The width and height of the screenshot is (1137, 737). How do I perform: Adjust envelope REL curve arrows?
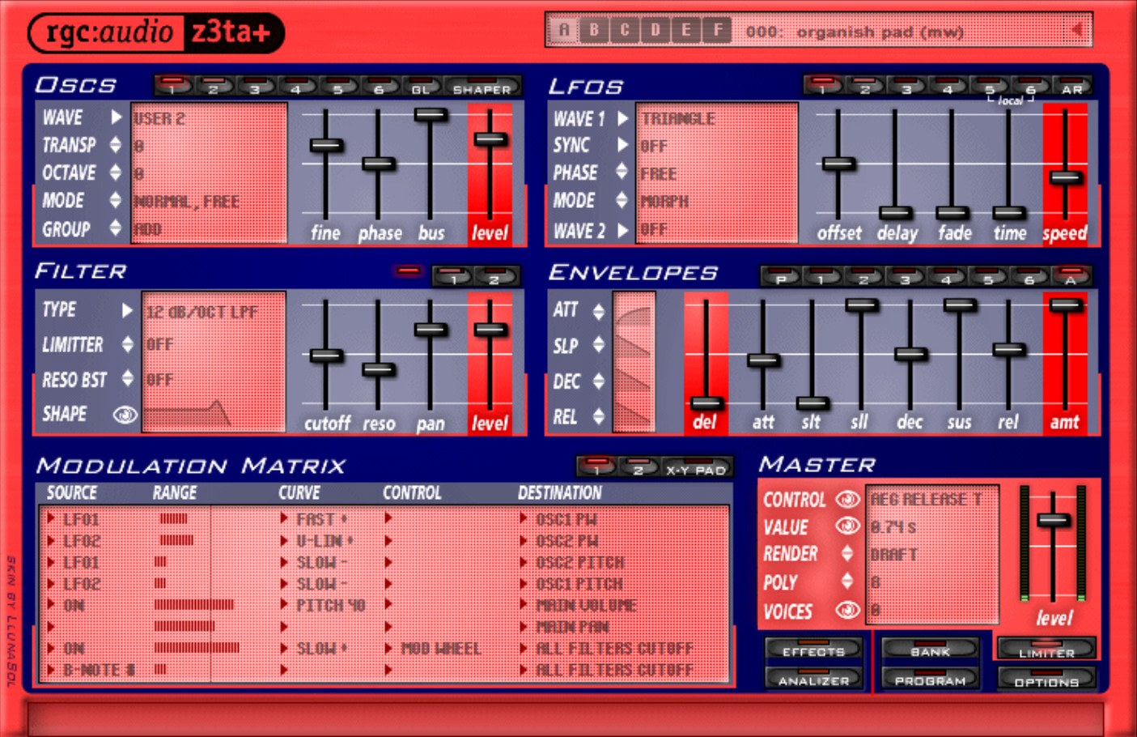[x=598, y=416]
